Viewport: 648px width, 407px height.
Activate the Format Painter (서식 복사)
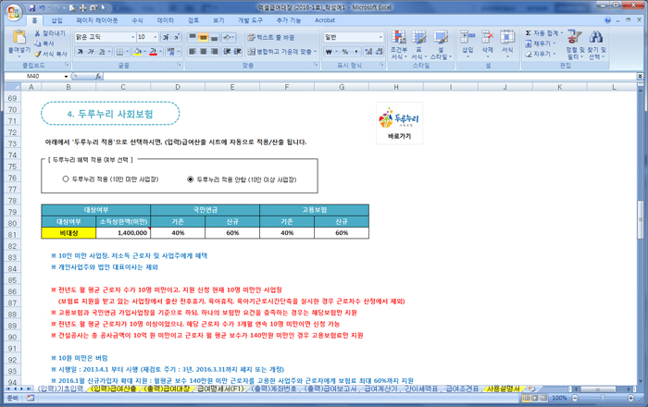pyautogui.click(x=51, y=54)
